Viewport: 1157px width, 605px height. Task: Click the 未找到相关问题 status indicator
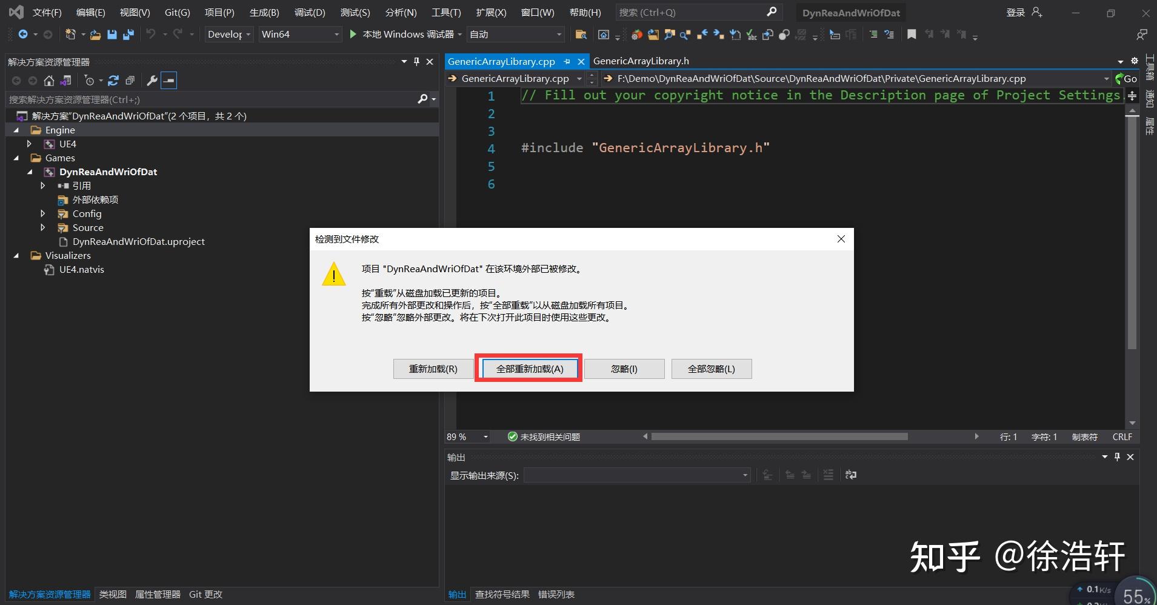(544, 436)
